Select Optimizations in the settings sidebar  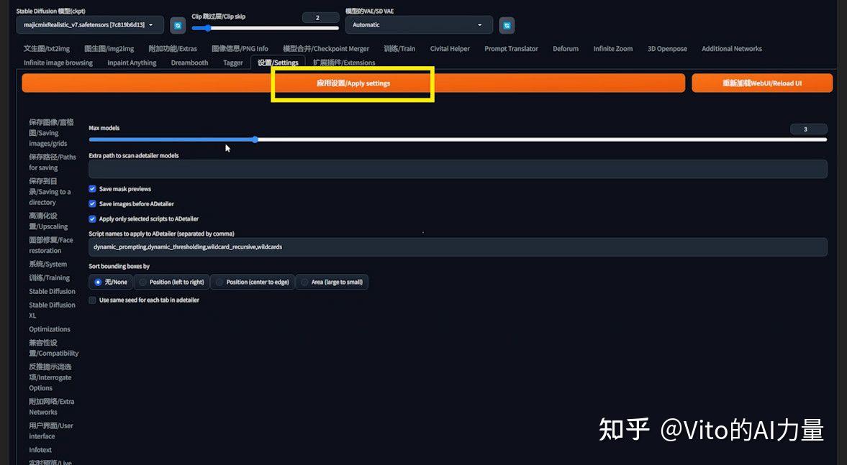tap(49, 328)
